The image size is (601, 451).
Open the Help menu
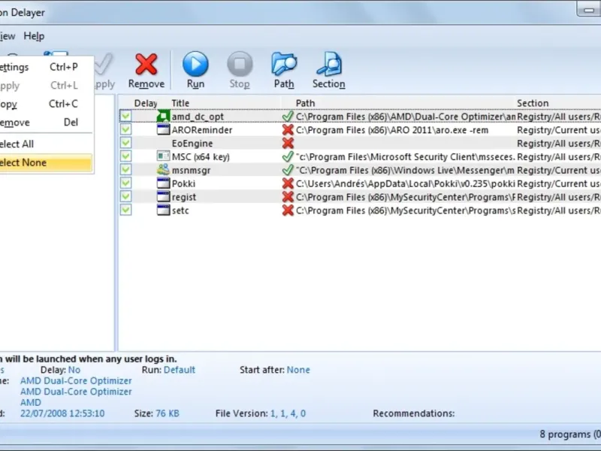coord(34,36)
